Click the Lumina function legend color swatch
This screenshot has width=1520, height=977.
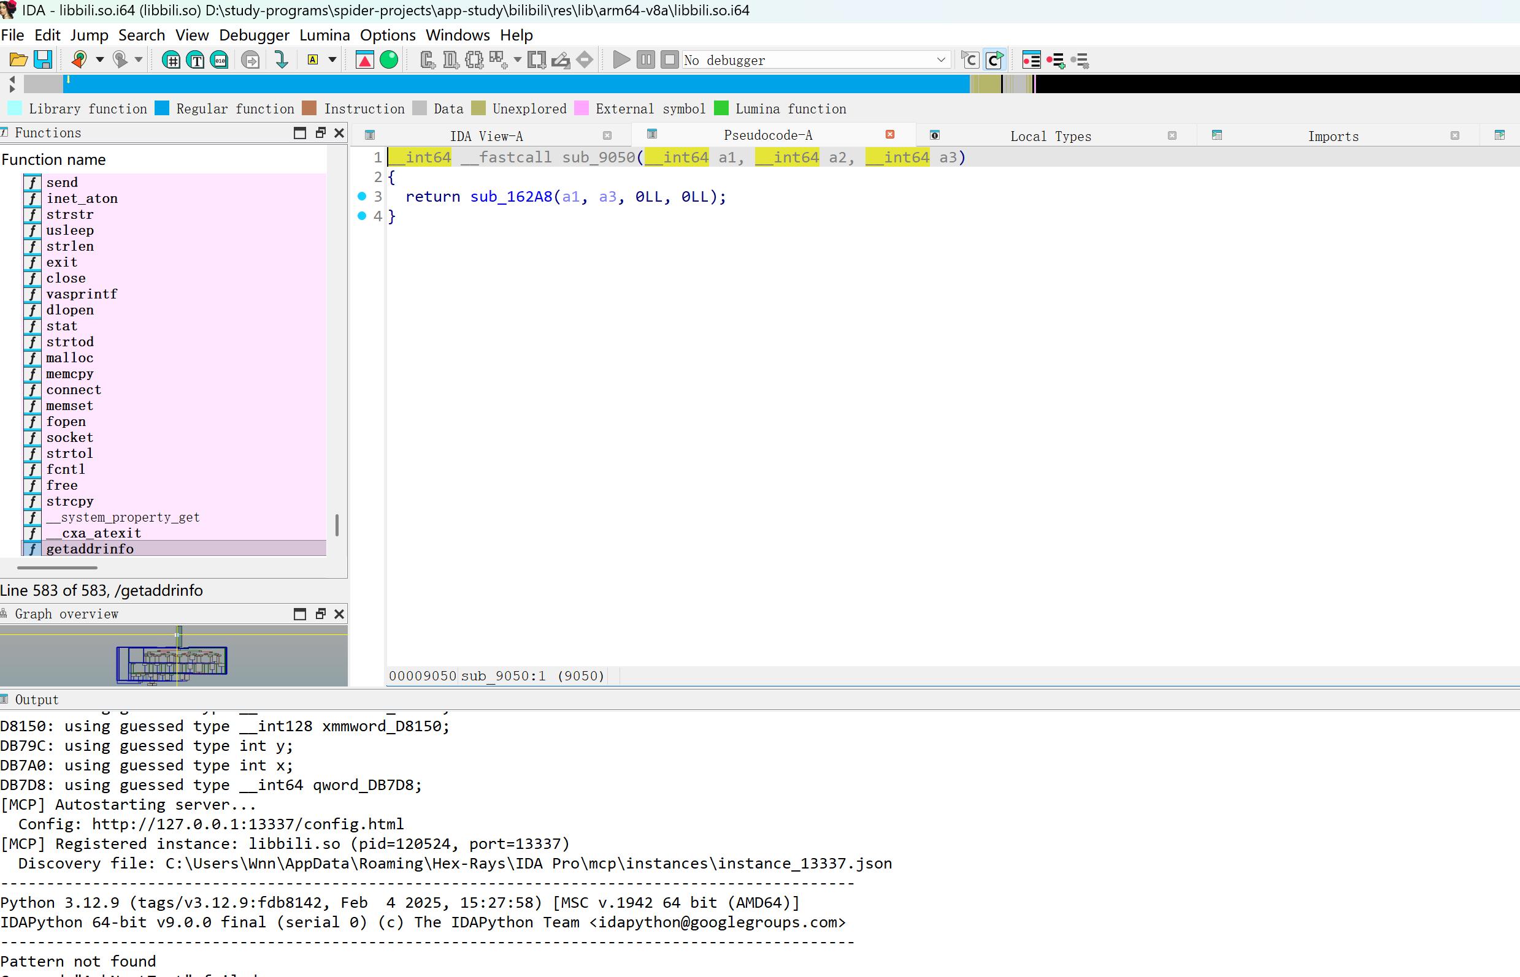[721, 108]
